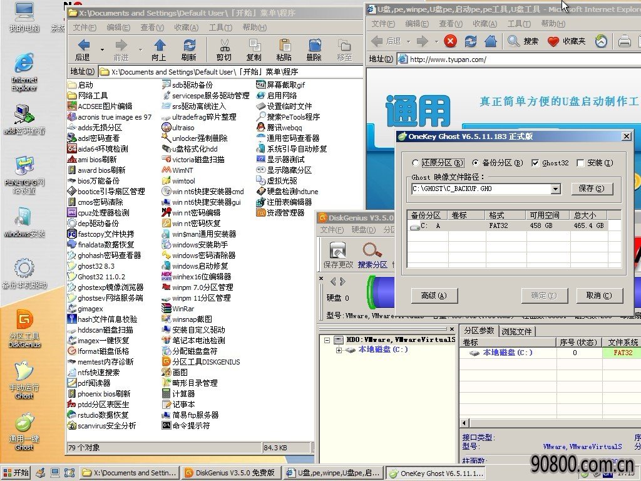Click the 粘贴 paste toolbar button
This screenshot has height=481, width=641.
[x=284, y=50]
